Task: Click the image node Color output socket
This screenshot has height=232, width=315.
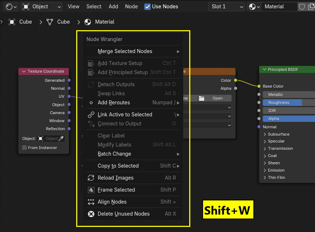Action: click(x=236, y=80)
